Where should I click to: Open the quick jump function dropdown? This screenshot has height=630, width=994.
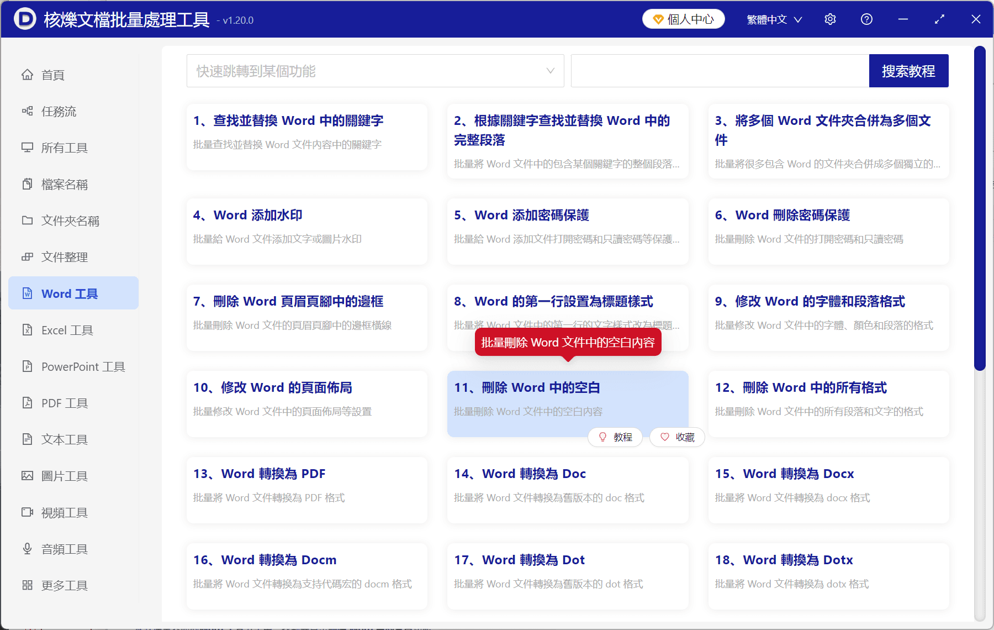point(375,71)
